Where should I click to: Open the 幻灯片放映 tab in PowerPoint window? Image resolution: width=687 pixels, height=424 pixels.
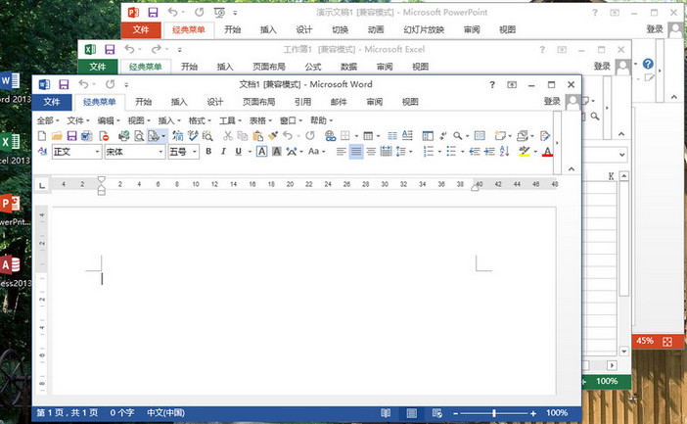click(x=424, y=29)
